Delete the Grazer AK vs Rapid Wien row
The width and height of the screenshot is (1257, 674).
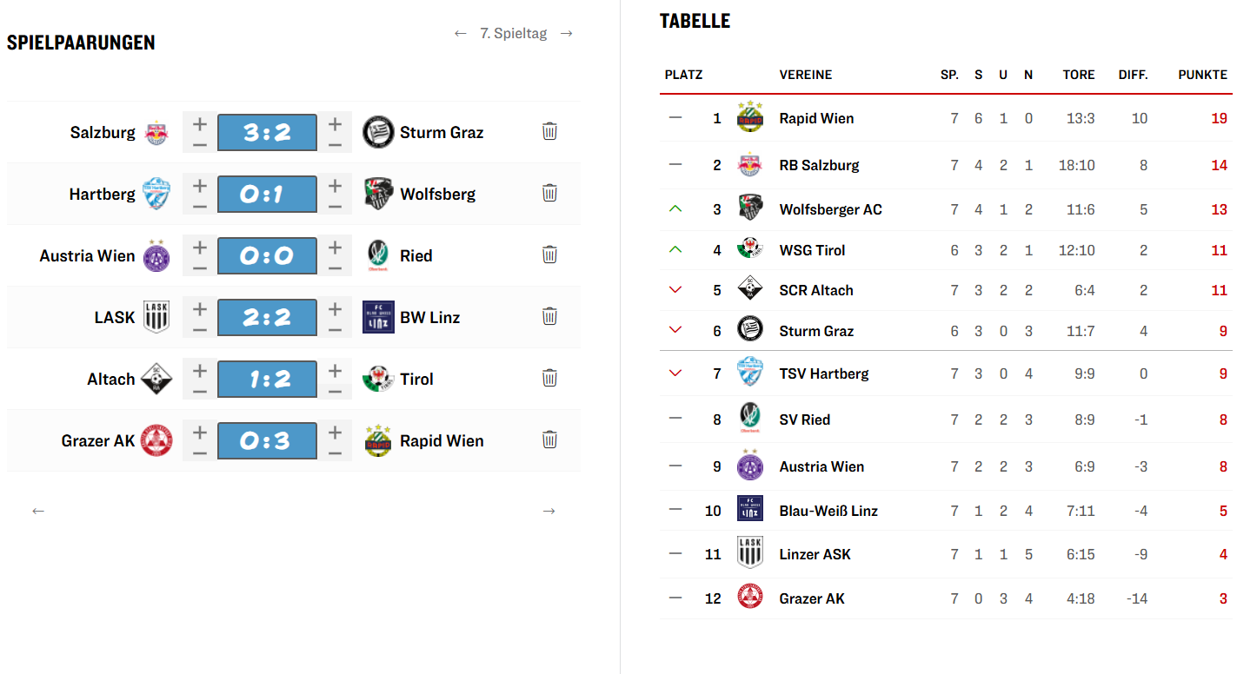tap(549, 439)
